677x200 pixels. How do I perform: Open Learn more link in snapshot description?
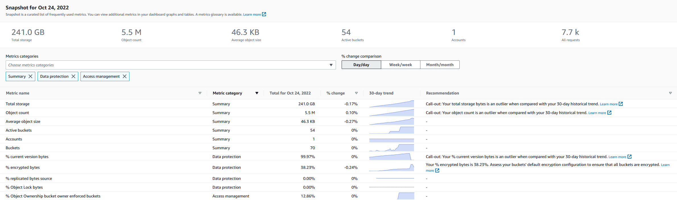(x=252, y=14)
